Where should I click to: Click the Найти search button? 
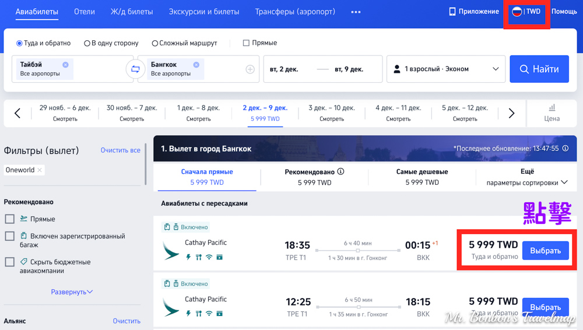(x=539, y=69)
